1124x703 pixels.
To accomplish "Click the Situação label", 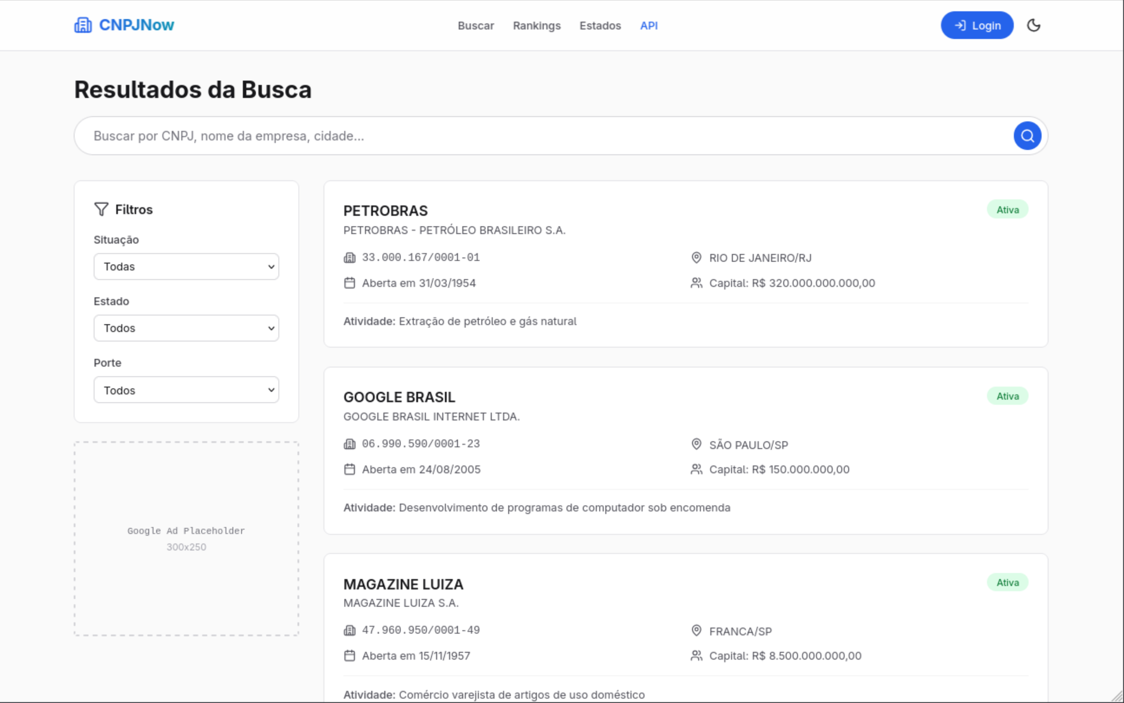I will [116, 240].
